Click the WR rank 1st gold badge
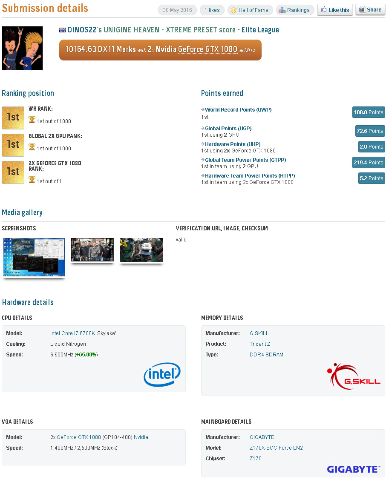389x485 pixels. (x=13, y=118)
